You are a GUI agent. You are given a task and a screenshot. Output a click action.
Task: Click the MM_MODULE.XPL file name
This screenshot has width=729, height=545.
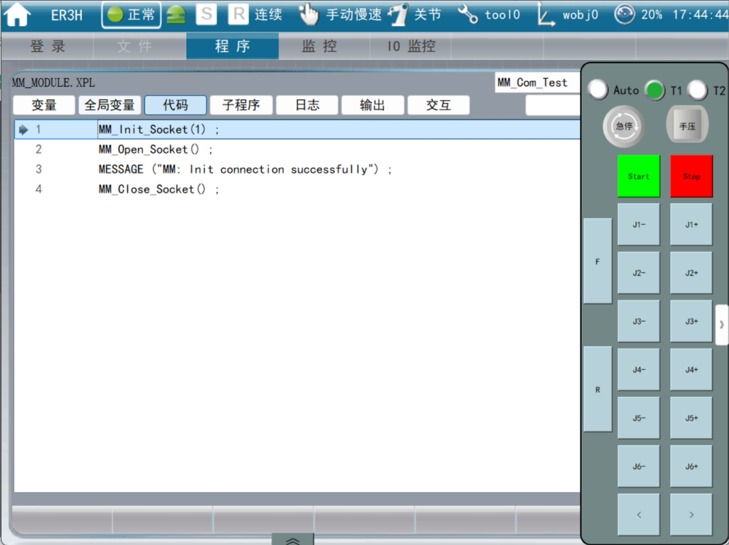pos(53,83)
